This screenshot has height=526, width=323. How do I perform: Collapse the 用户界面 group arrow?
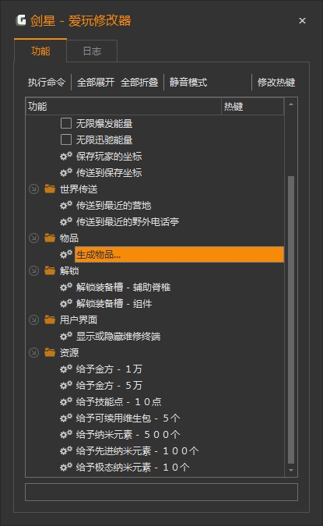pyautogui.click(x=33, y=320)
